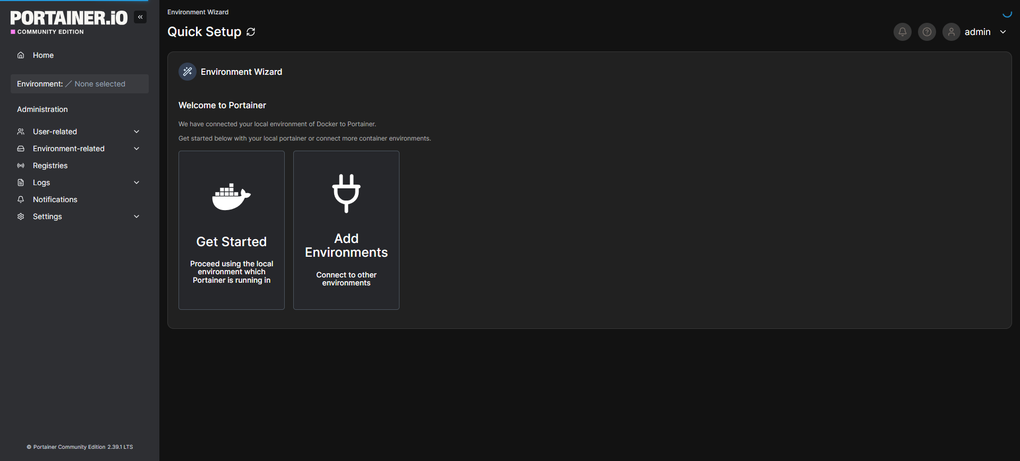The image size is (1020, 461).
Task: Click the admin user avatar icon
Action: [951, 32]
